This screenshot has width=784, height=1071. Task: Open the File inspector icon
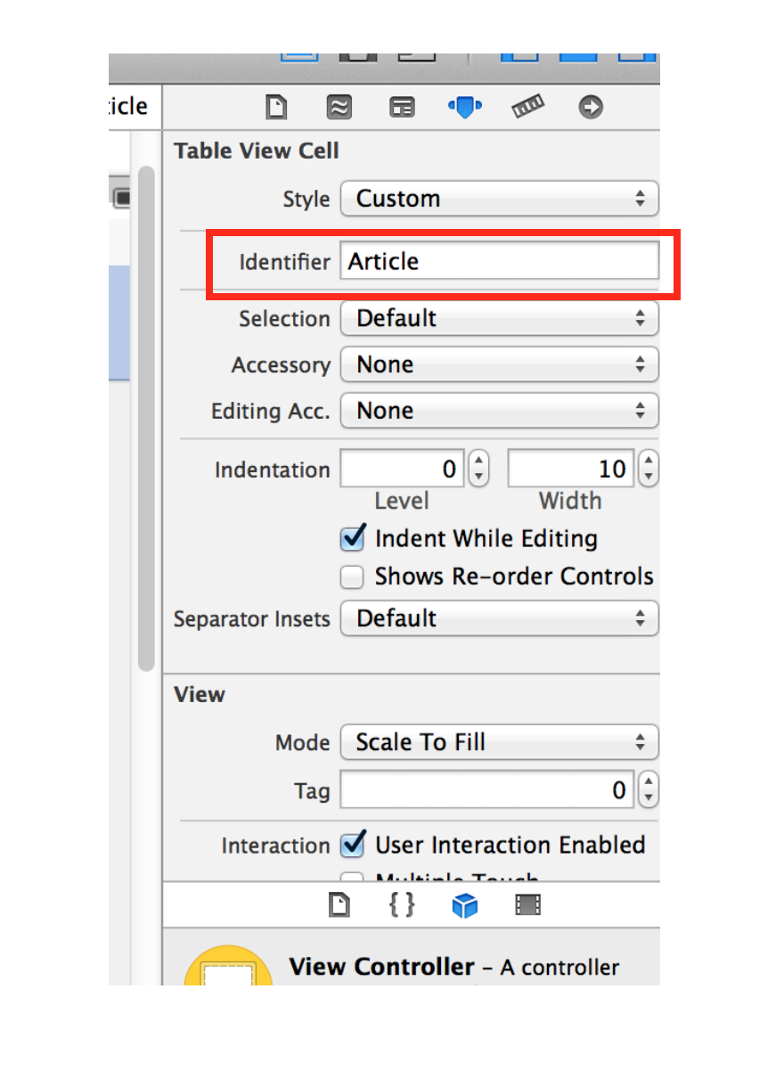[x=277, y=108]
